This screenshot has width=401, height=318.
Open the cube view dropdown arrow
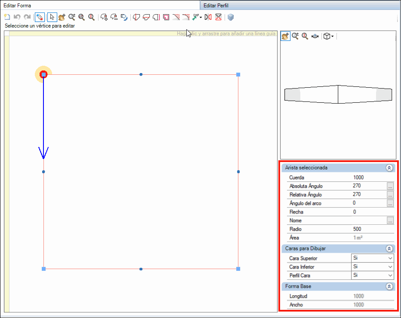point(332,37)
